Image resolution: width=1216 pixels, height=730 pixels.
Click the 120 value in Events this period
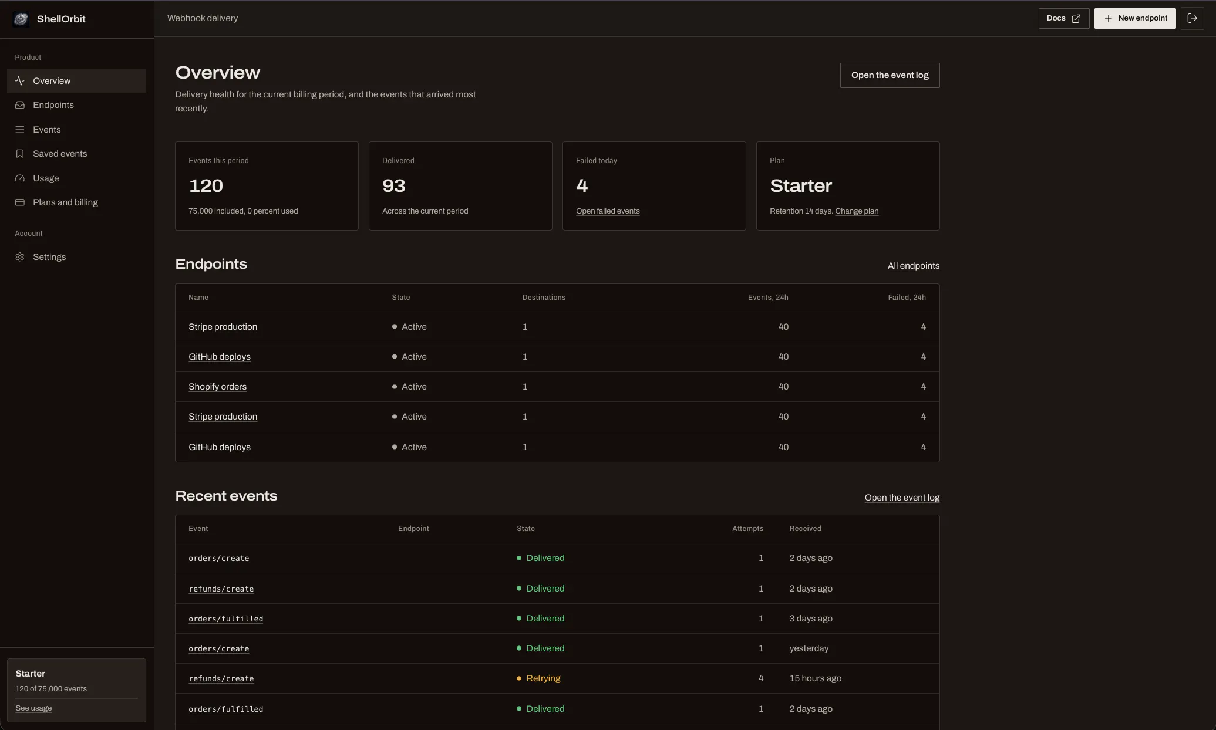[206, 186]
